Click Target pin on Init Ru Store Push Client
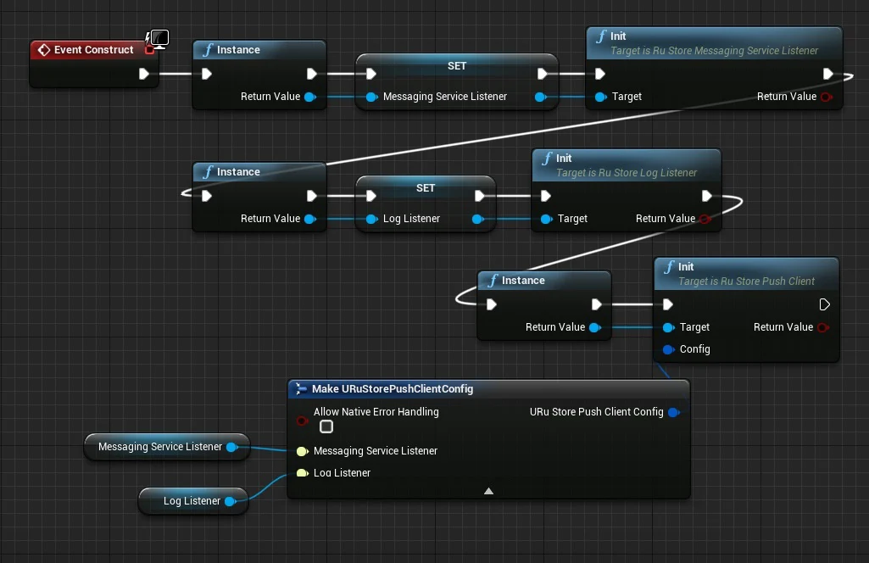The width and height of the screenshot is (869, 563). point(669,327)
